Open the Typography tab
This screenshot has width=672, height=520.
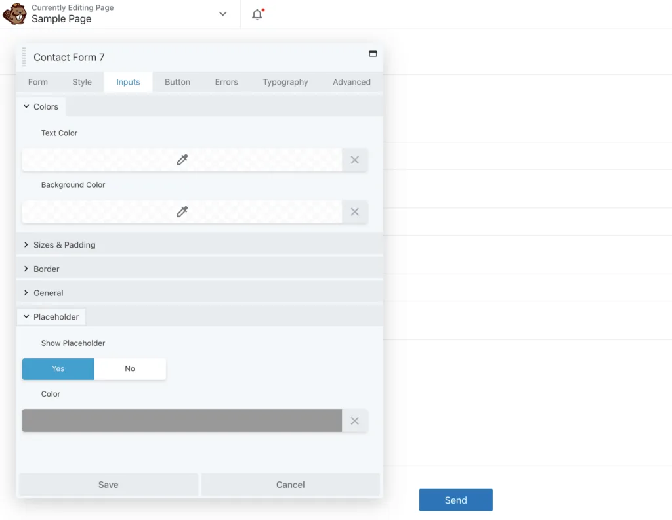click(x=285, y=82)
